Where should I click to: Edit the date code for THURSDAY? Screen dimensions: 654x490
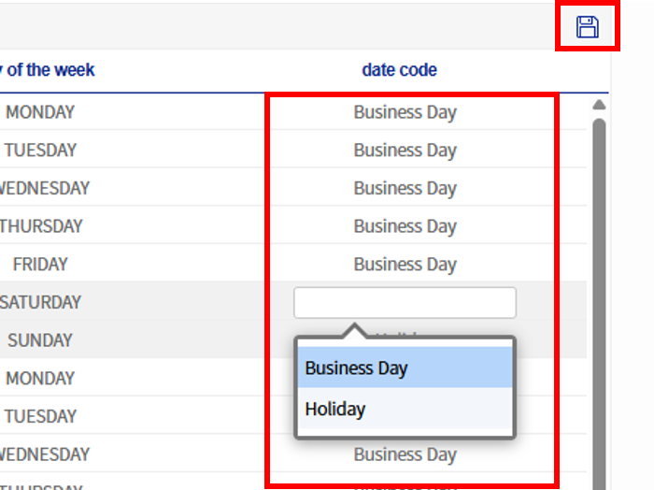pyautogui.click(x=405, y=226)
